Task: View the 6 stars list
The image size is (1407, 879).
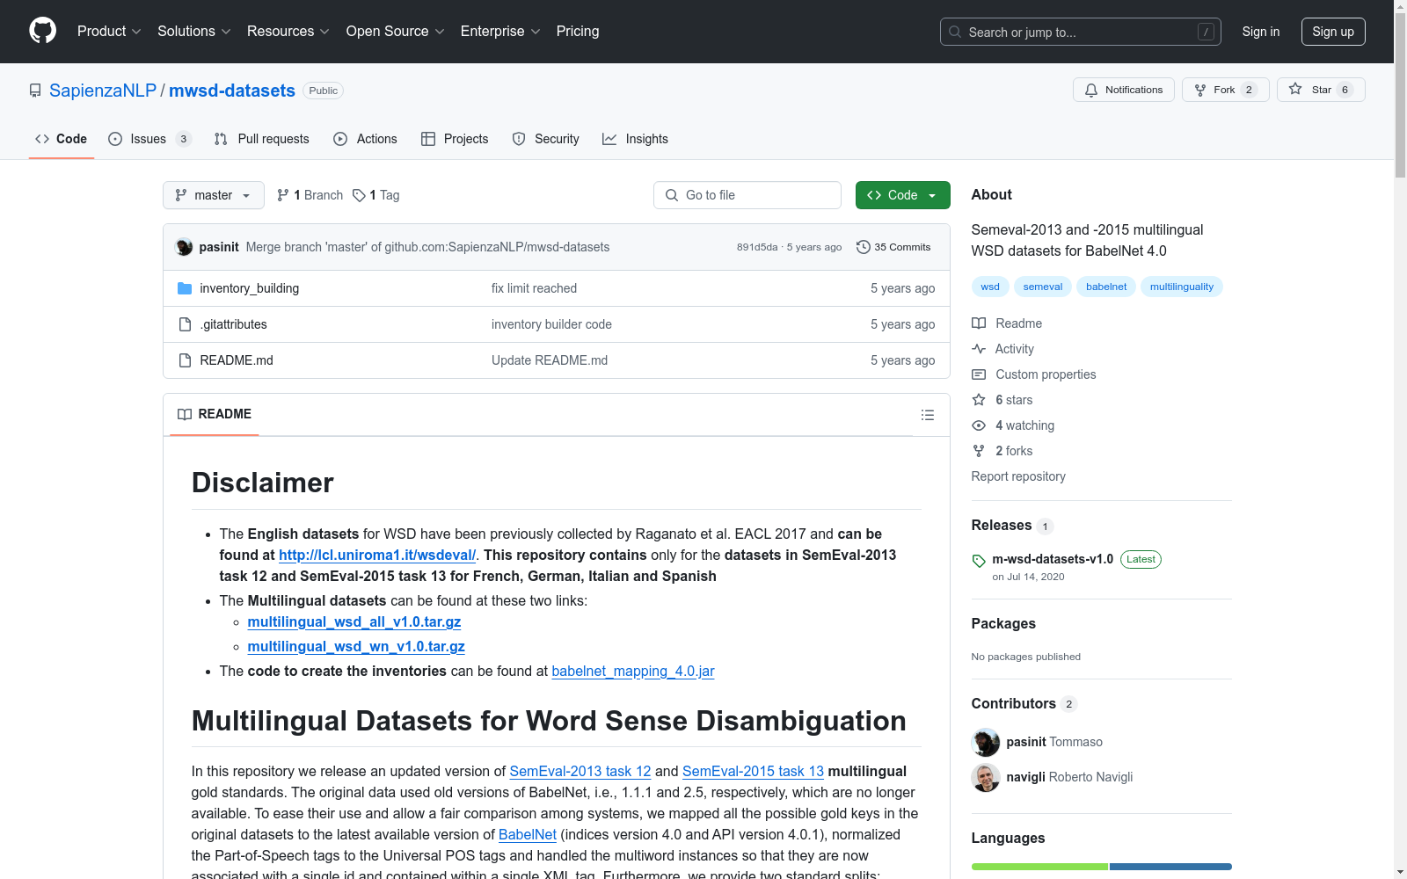Action: (1002, 400)
